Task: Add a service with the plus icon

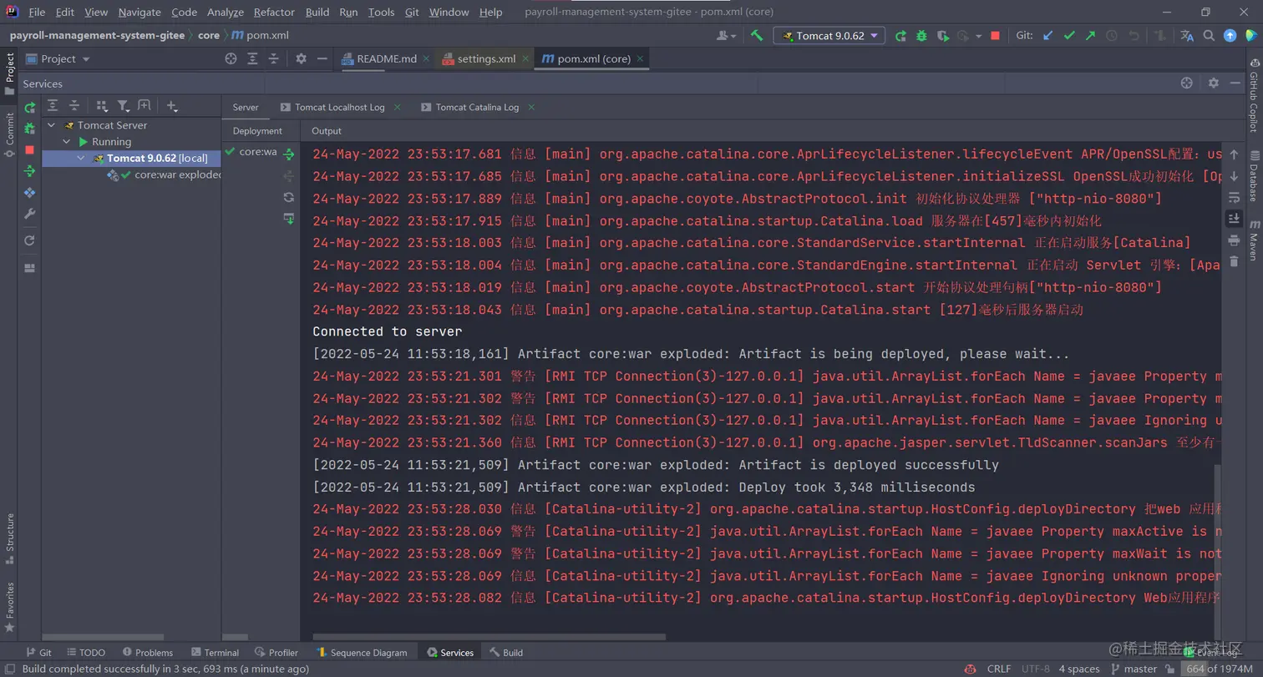Action: [171, 106]
